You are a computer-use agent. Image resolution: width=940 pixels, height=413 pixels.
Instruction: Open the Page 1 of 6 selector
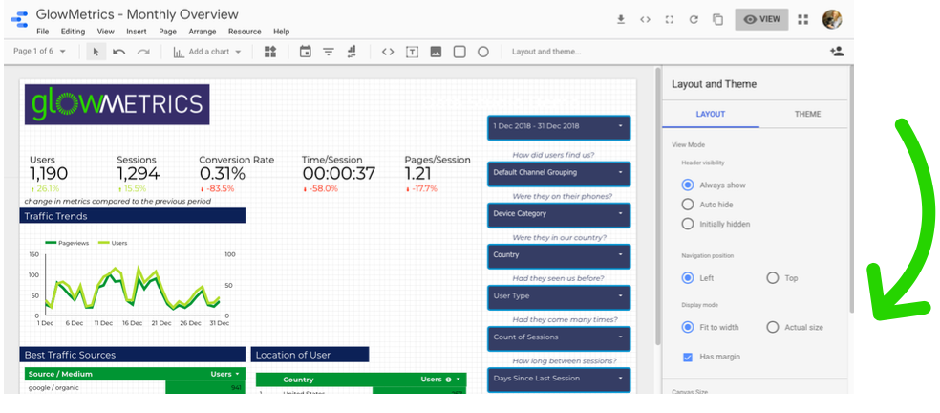coord(40,52)
